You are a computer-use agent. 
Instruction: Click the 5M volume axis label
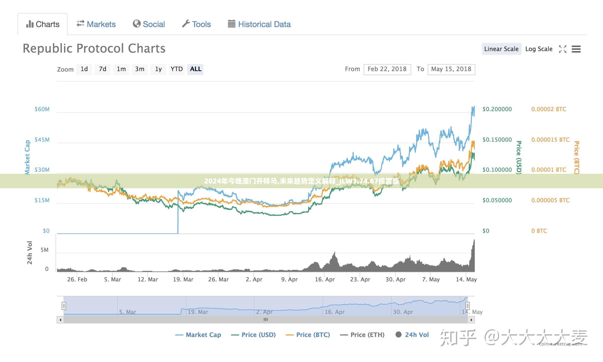(x=45, y=250)
